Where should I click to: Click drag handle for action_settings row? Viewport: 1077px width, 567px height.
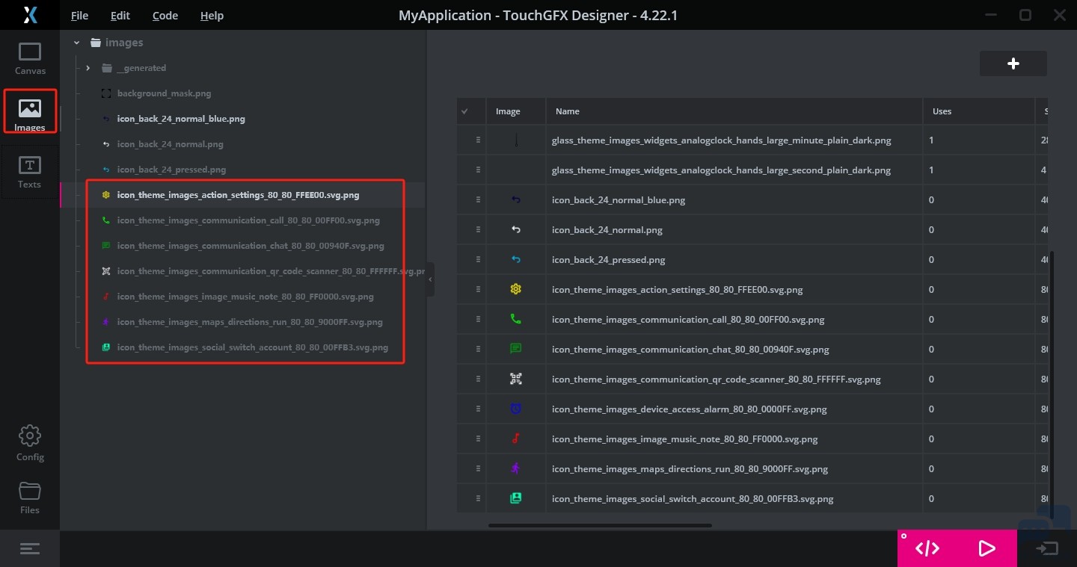tap(478, 289)
